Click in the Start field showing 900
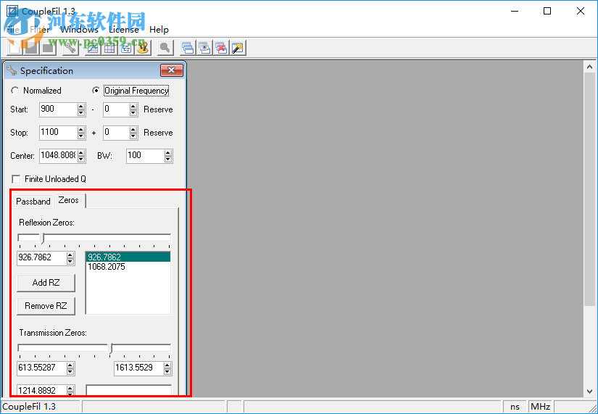The height and width of the screenshot is (414, 598). [59, 109]
